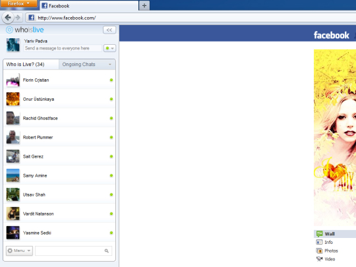This screenshot has width=356, height=267.
Task: Open chat with Utsav Shah
Action: click(59, 194)
